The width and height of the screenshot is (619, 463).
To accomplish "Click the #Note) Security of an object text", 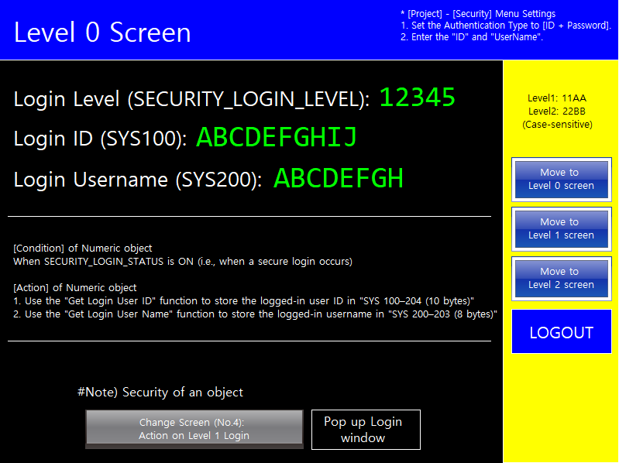I will pos(160,392).
